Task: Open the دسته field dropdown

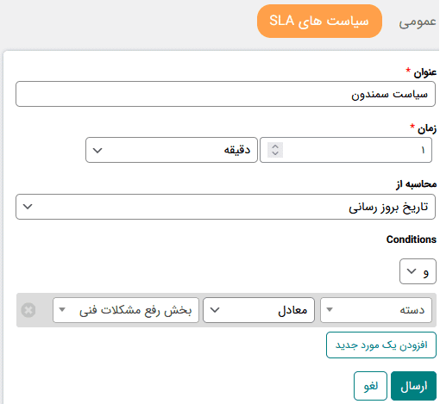Action: tap(376, 310)
